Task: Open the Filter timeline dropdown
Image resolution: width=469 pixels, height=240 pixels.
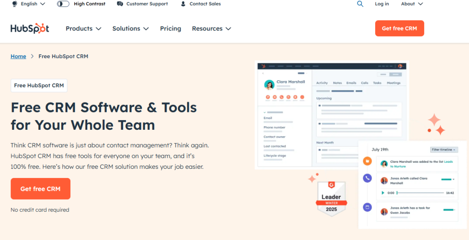Action: pos(443,150)
